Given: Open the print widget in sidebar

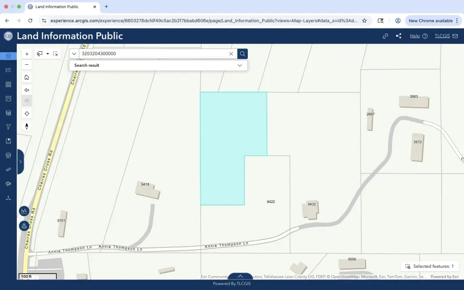Looking at the screenshot, I should (x=8, y=155).
